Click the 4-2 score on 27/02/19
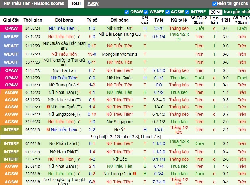 tap(92, 159)
